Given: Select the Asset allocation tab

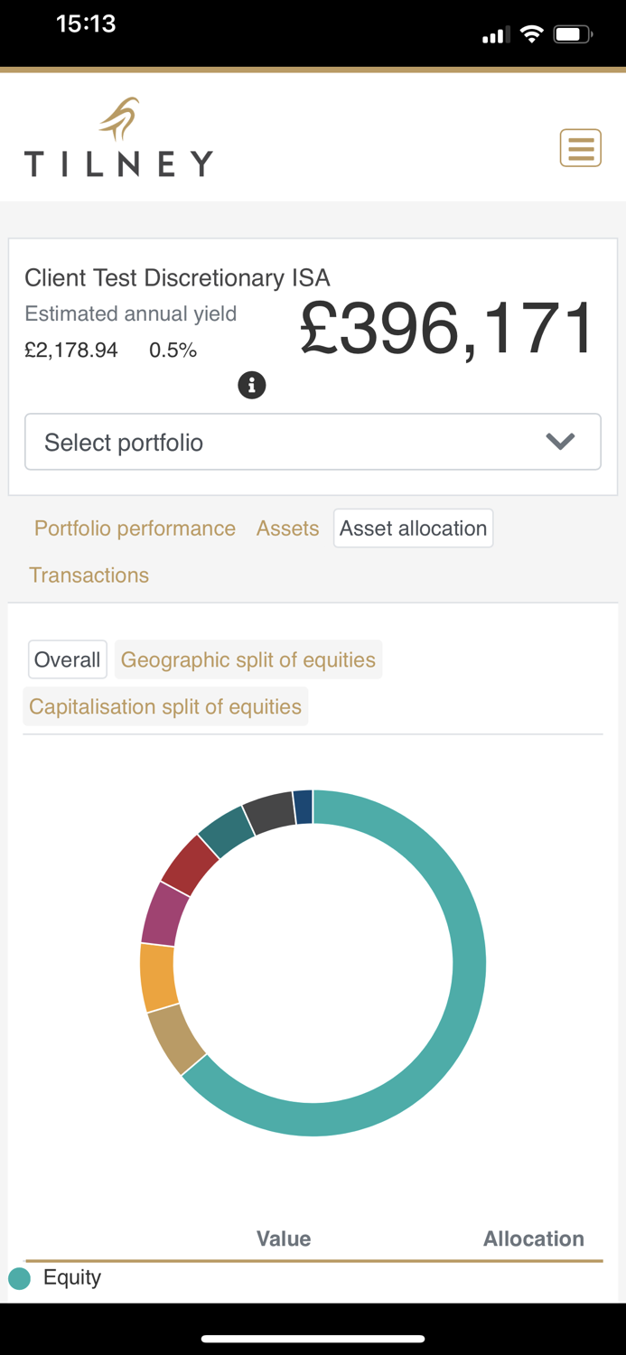Looking at the screenshot, I should point(413,528).
